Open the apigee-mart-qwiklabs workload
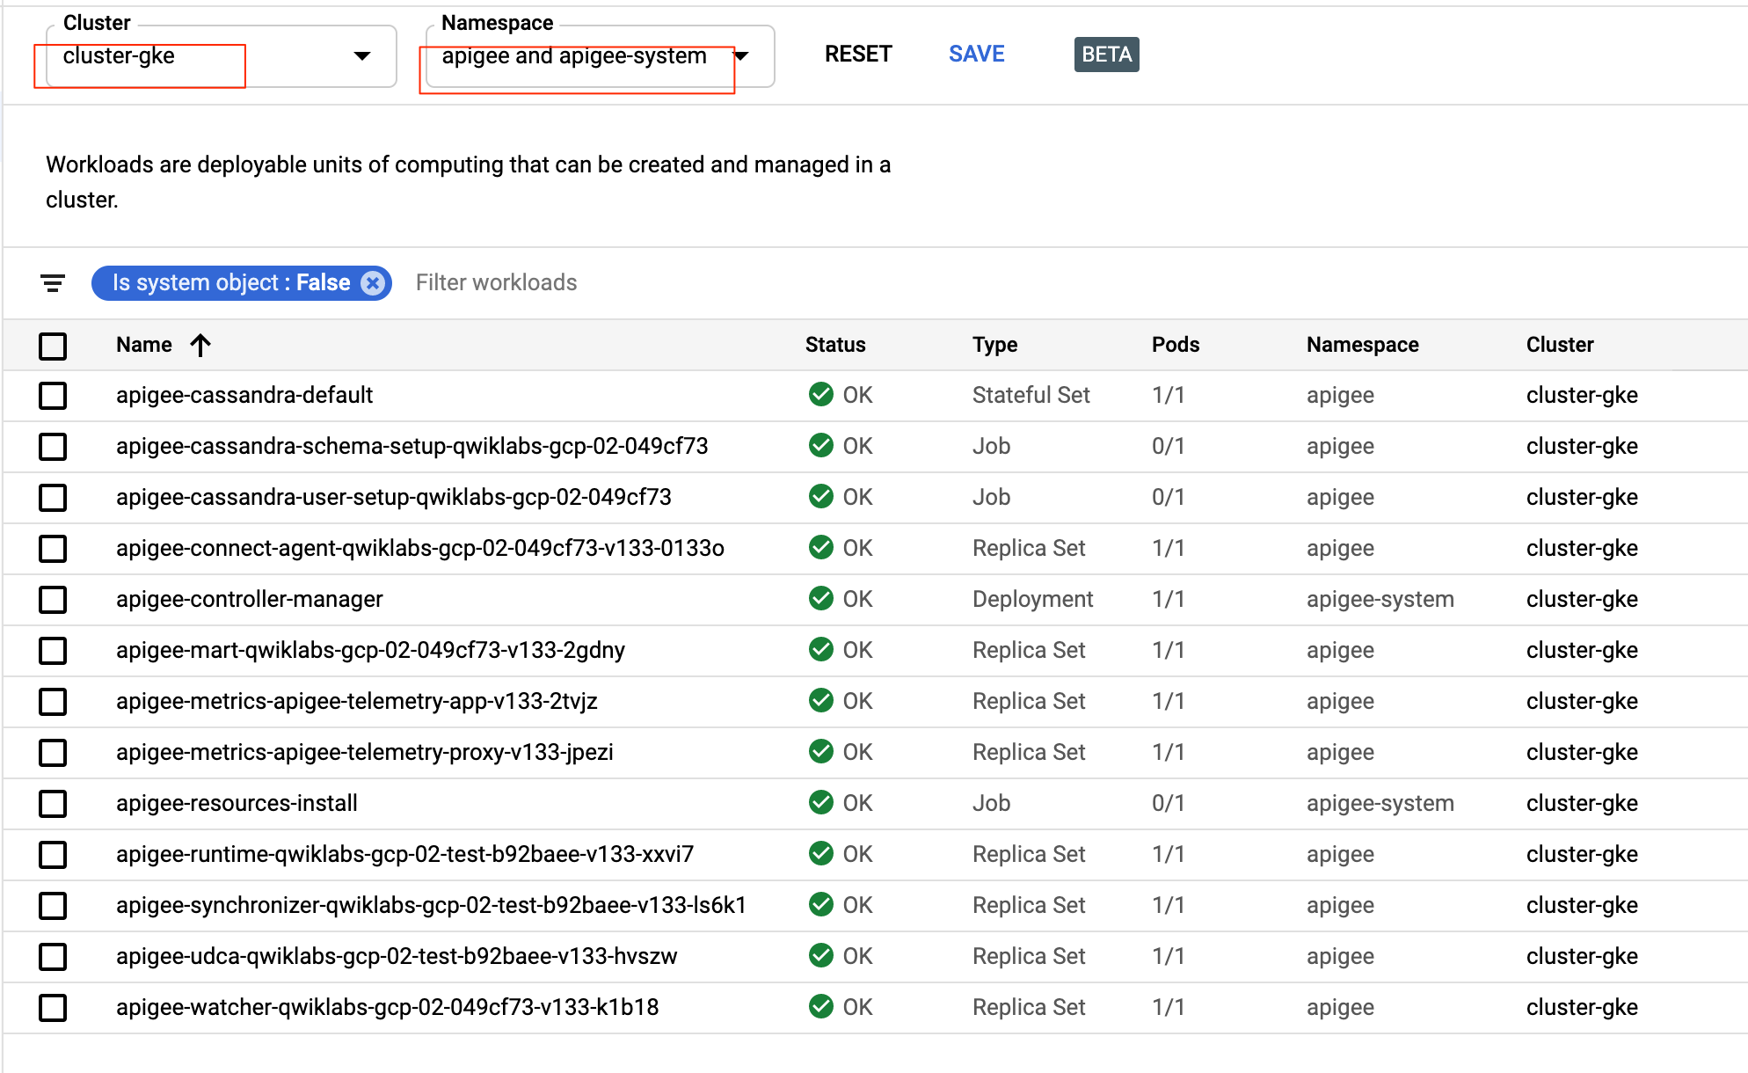The image size is (1748, 1073). pos(371,650)
